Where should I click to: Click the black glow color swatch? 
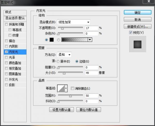pos(51,40)
